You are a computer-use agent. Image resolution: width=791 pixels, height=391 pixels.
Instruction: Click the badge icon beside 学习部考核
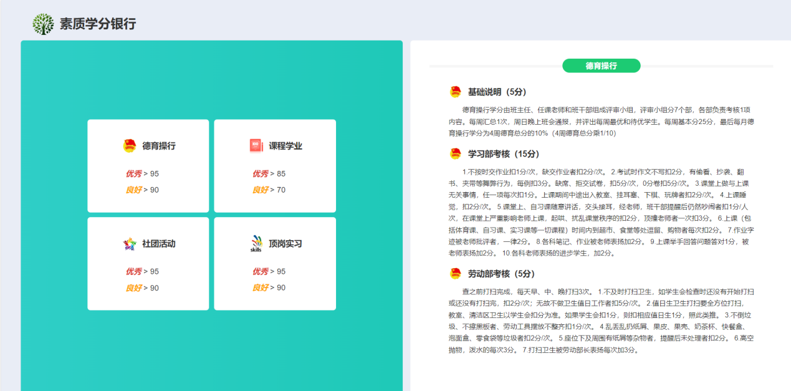click(455, 154)
